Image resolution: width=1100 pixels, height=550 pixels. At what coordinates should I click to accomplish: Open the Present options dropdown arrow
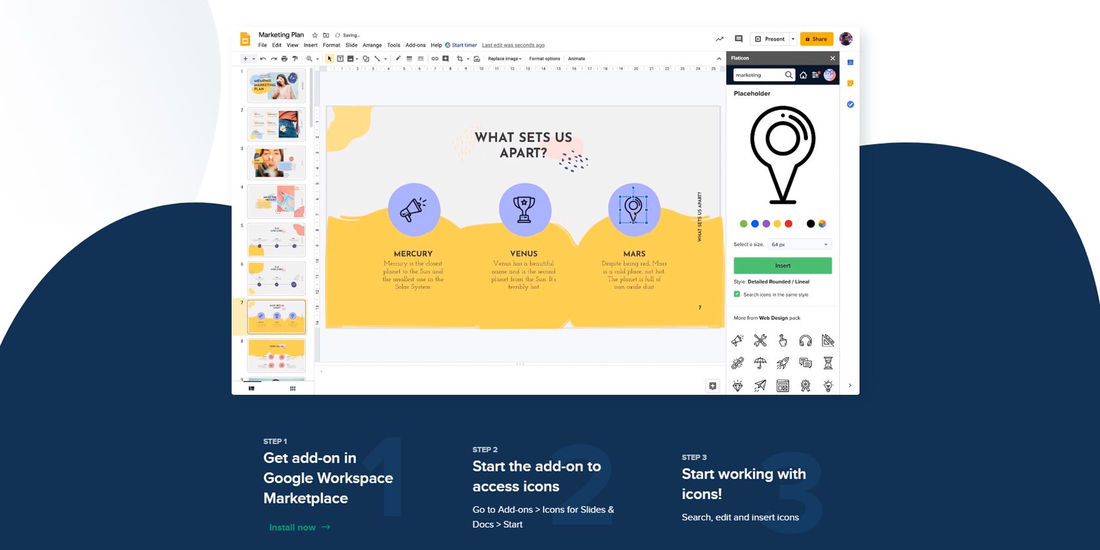coord(793,39)
